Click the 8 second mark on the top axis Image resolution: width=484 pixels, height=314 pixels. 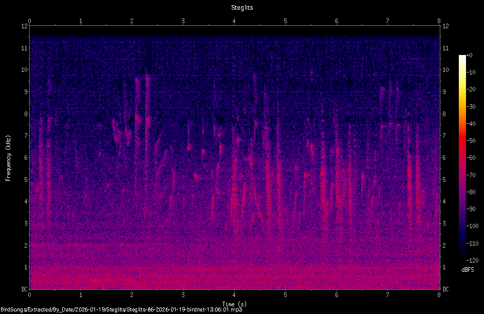click(439, 21)
